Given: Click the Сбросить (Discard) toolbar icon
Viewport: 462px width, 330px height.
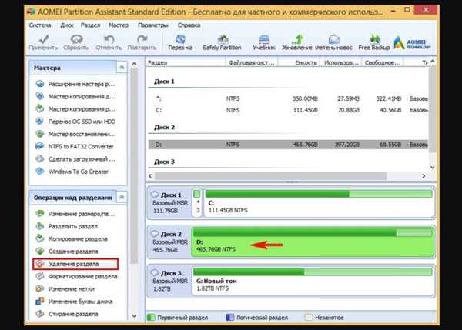Looking at the screenshot, I should (76, 39).
